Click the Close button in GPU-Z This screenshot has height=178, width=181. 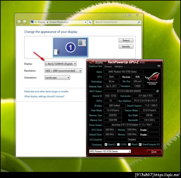coord(154,152)
